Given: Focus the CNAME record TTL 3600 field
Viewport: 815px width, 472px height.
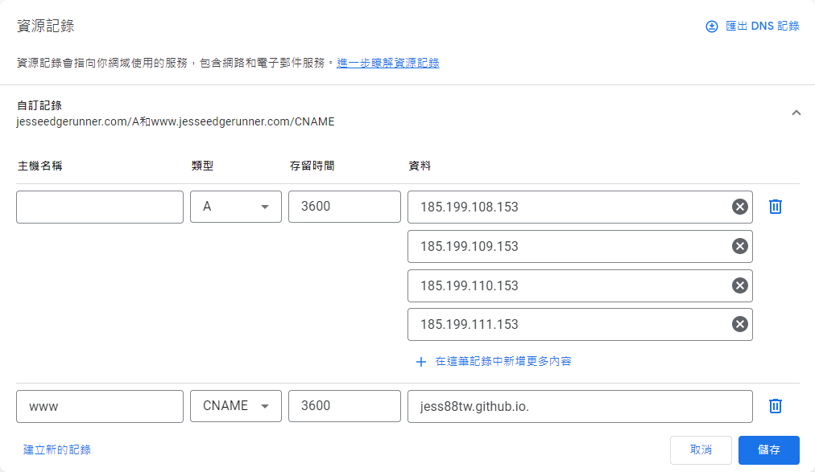Looking at the screenshot, I should pos(345,405).
